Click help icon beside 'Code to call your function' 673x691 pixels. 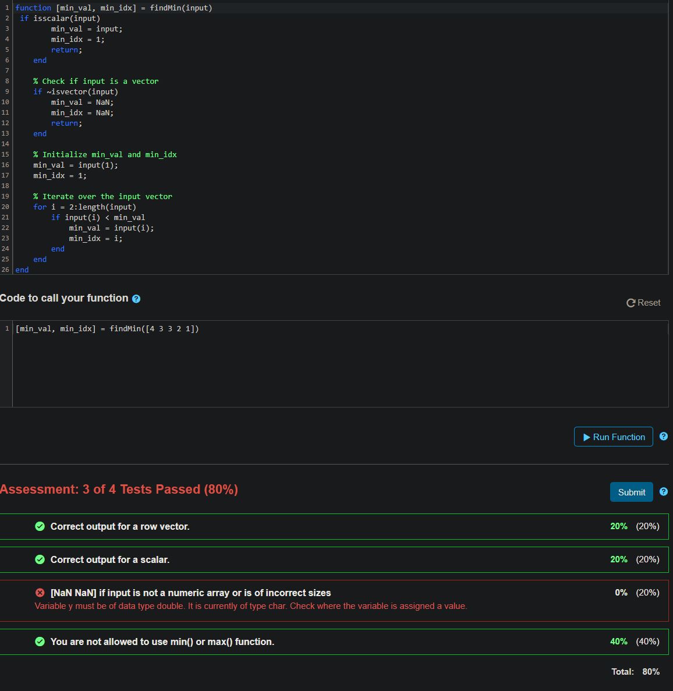click(136, 299)
